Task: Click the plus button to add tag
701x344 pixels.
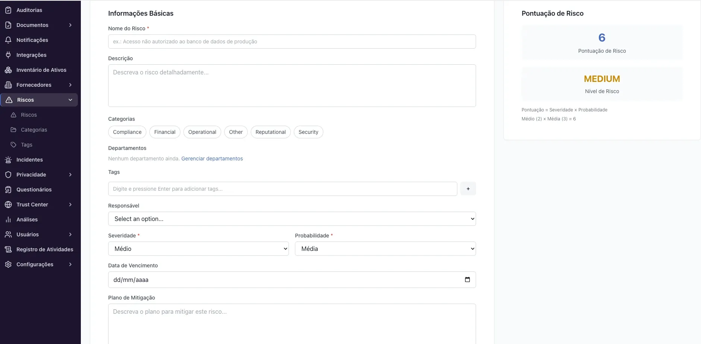Action: (468, 189)
